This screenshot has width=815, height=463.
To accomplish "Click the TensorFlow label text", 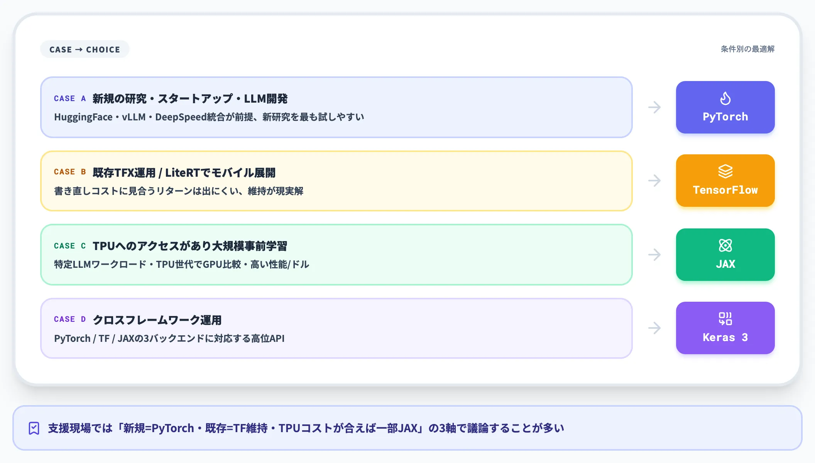I will (725, 190).
